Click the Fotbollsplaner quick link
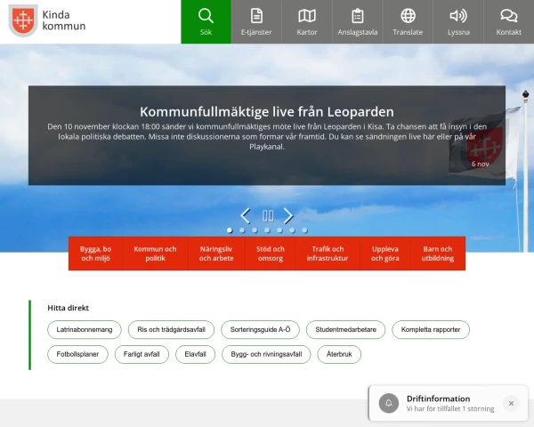The height and width of the screenshot is (427, 534). (77, 354)
